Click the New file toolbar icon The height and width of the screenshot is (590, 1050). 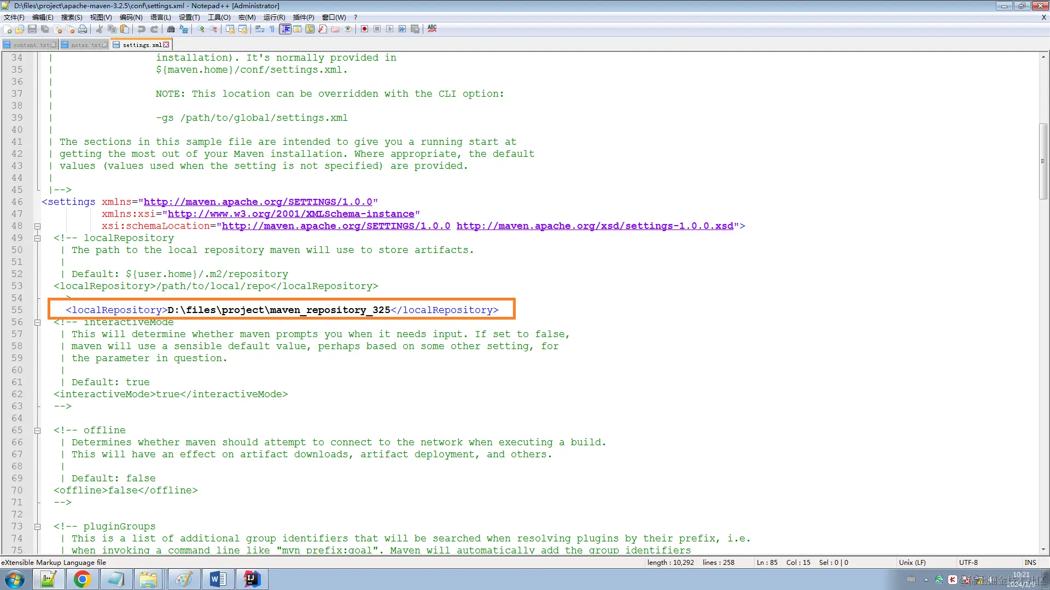8,29
